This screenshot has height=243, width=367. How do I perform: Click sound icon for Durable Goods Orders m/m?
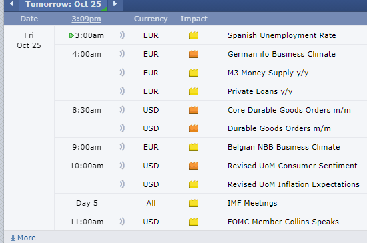[122, 128]
